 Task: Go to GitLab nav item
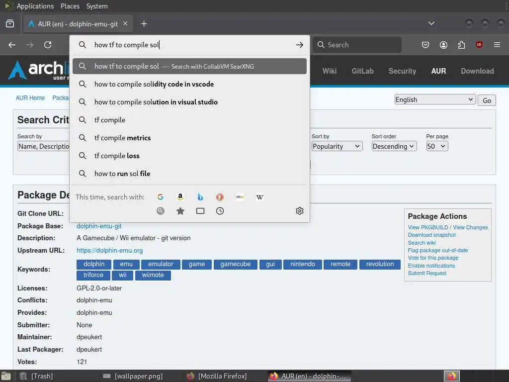point(362,71)
